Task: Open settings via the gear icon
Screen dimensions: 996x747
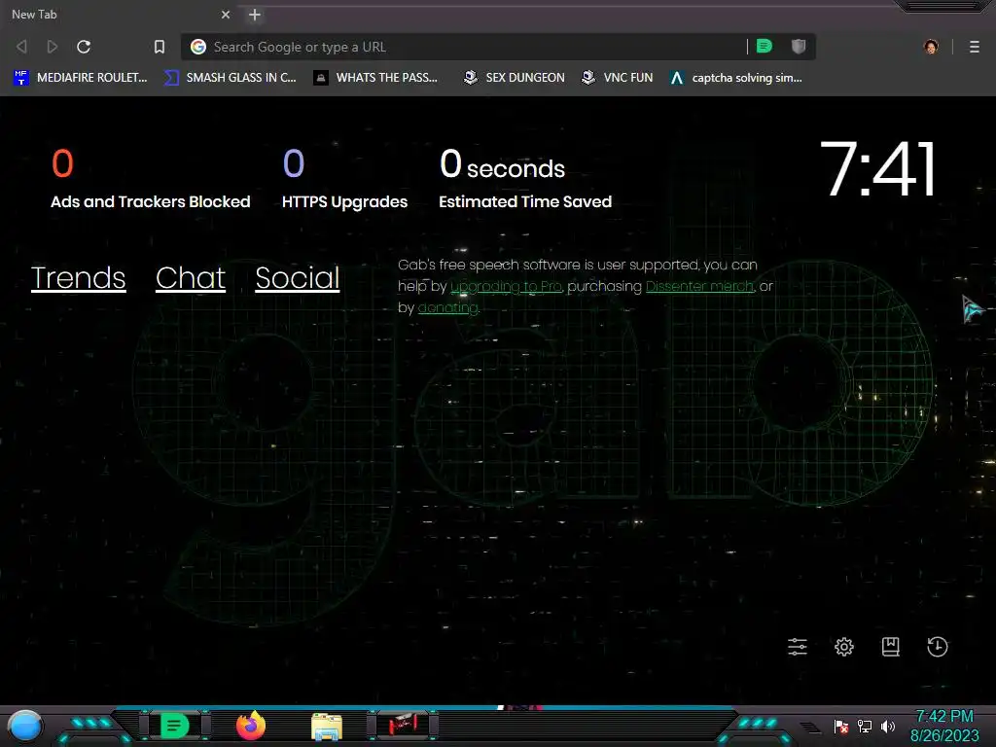Action: pos(843,647)
